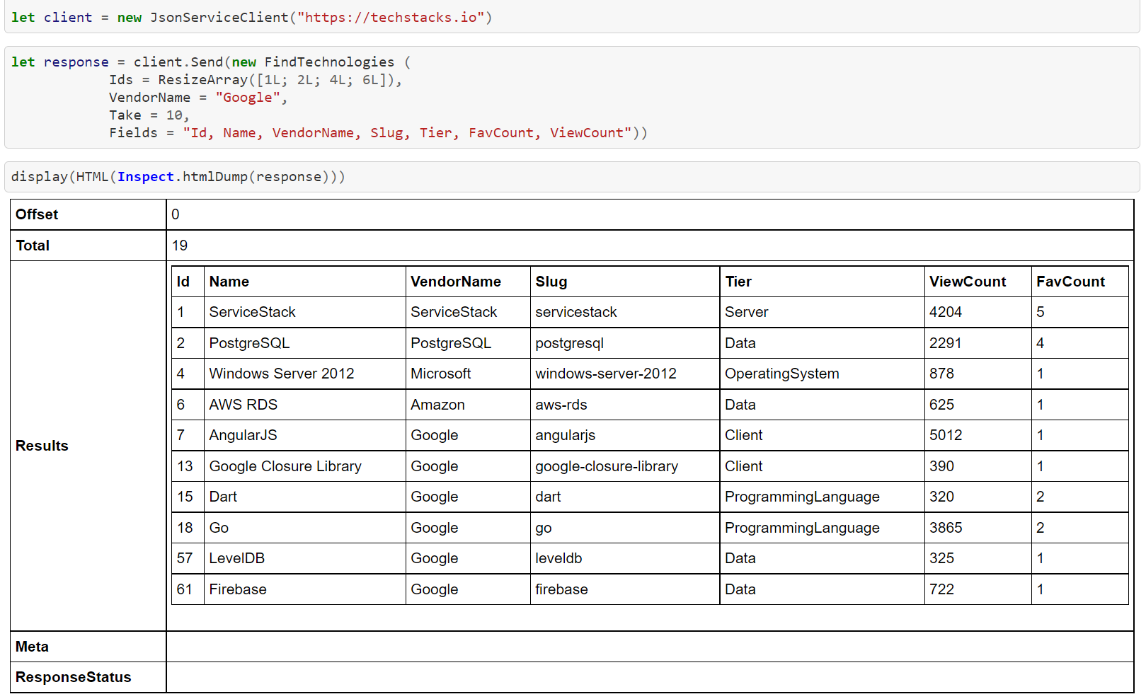Click the Fields string value in code
The image size is (1146, 699).
click(407, 133)
